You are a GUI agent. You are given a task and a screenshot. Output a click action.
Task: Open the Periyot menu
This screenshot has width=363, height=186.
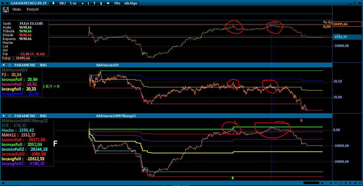pyautogui.click(x=33, y=9)
